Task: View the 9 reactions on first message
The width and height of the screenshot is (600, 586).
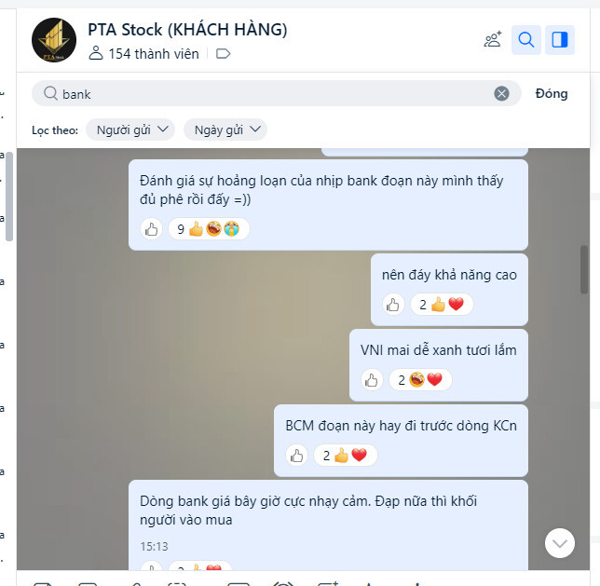Action: (x=209, y=229)
